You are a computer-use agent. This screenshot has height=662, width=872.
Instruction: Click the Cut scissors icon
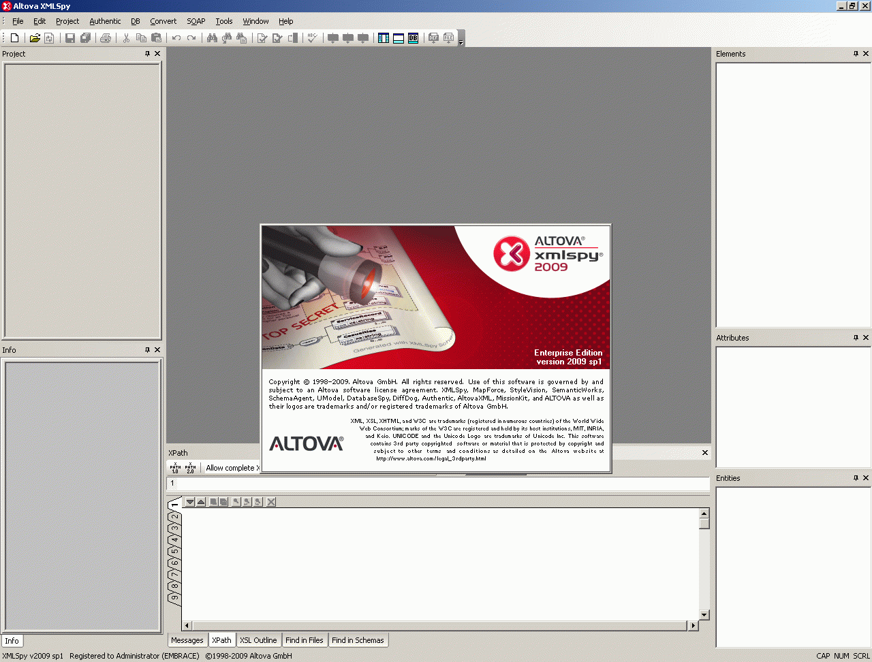click(126, 38)
